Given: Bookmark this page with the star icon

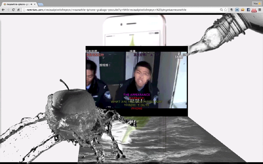Looking at the screenshot, I should (226, 10).
